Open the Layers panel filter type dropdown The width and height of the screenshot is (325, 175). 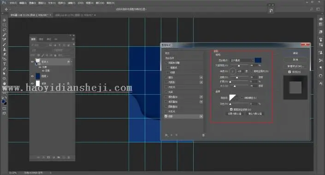click(x=39, y=45)
